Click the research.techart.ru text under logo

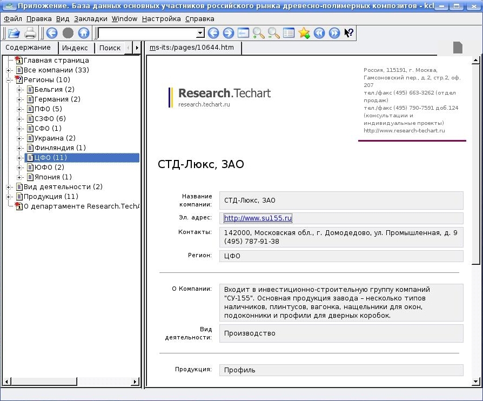click(x=204, y=104)
